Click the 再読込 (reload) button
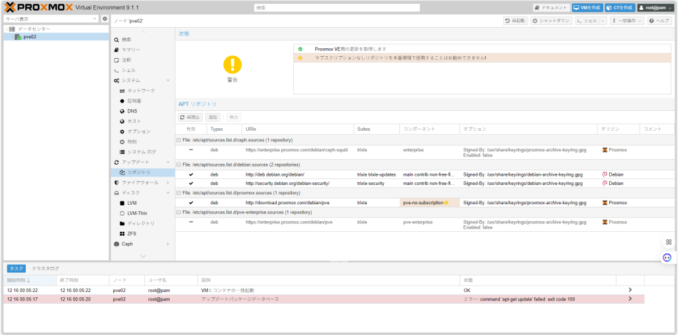The height and width of the screenshot is (335, 678). coord(191,117)
